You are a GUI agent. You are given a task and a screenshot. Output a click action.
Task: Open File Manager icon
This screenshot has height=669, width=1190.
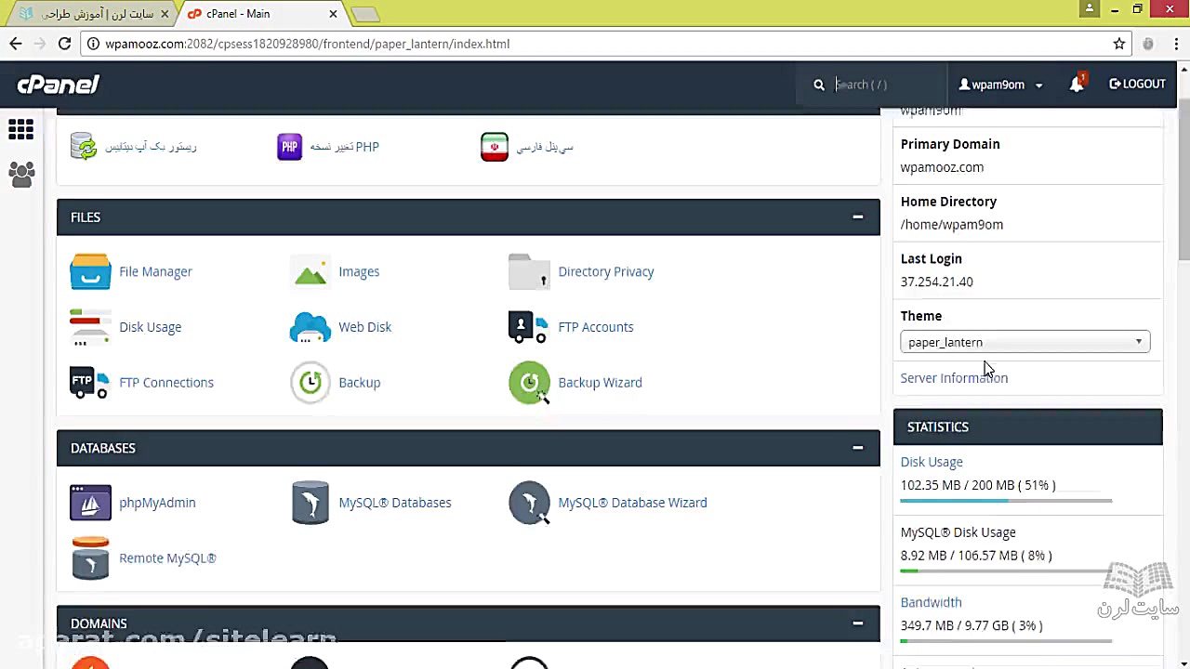[x=90, y=271]
